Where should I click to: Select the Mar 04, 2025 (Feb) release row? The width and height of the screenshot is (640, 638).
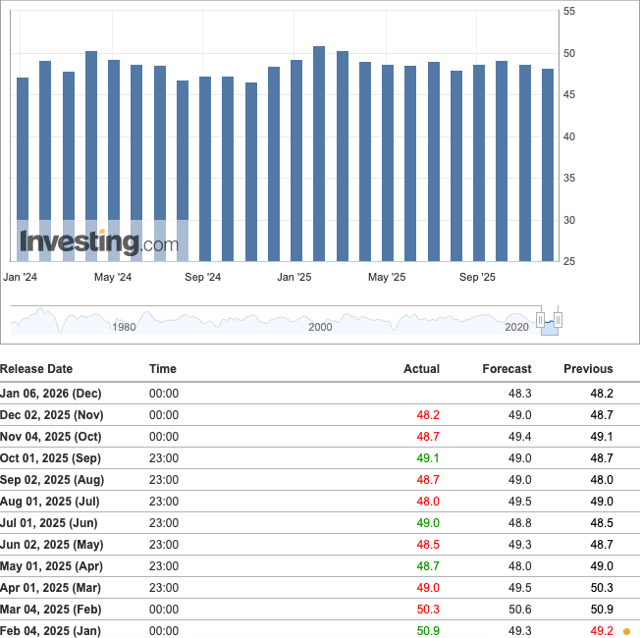[x=320, y=609]
